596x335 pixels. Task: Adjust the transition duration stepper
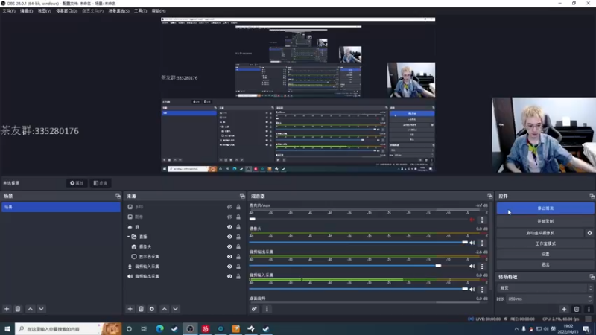coord(590,299)
